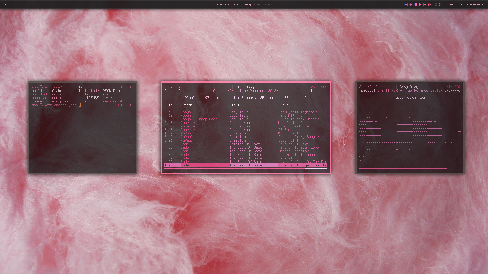Click workspace number 2 in top-left
488x274 pixels.
5,5
